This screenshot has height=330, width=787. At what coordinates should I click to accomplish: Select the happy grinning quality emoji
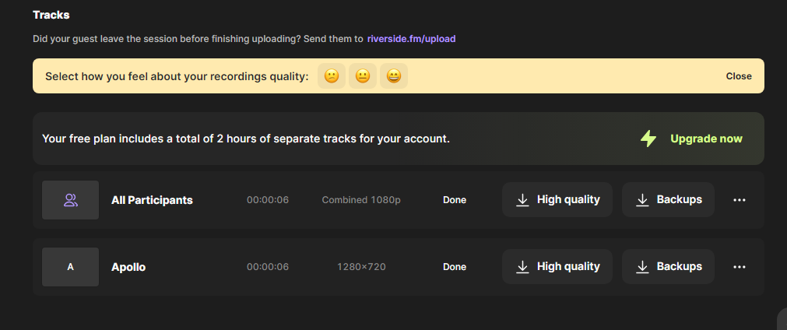394,76
